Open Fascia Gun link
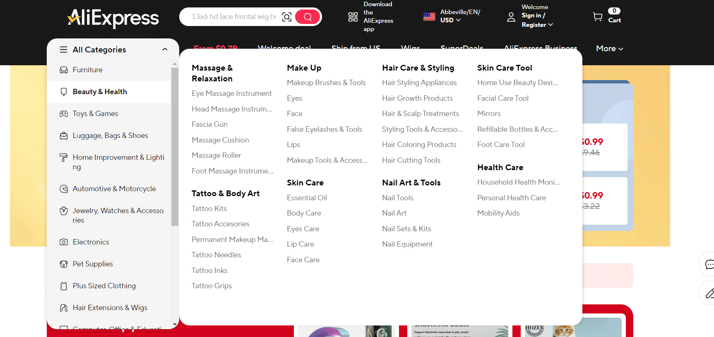 (209, 124)
